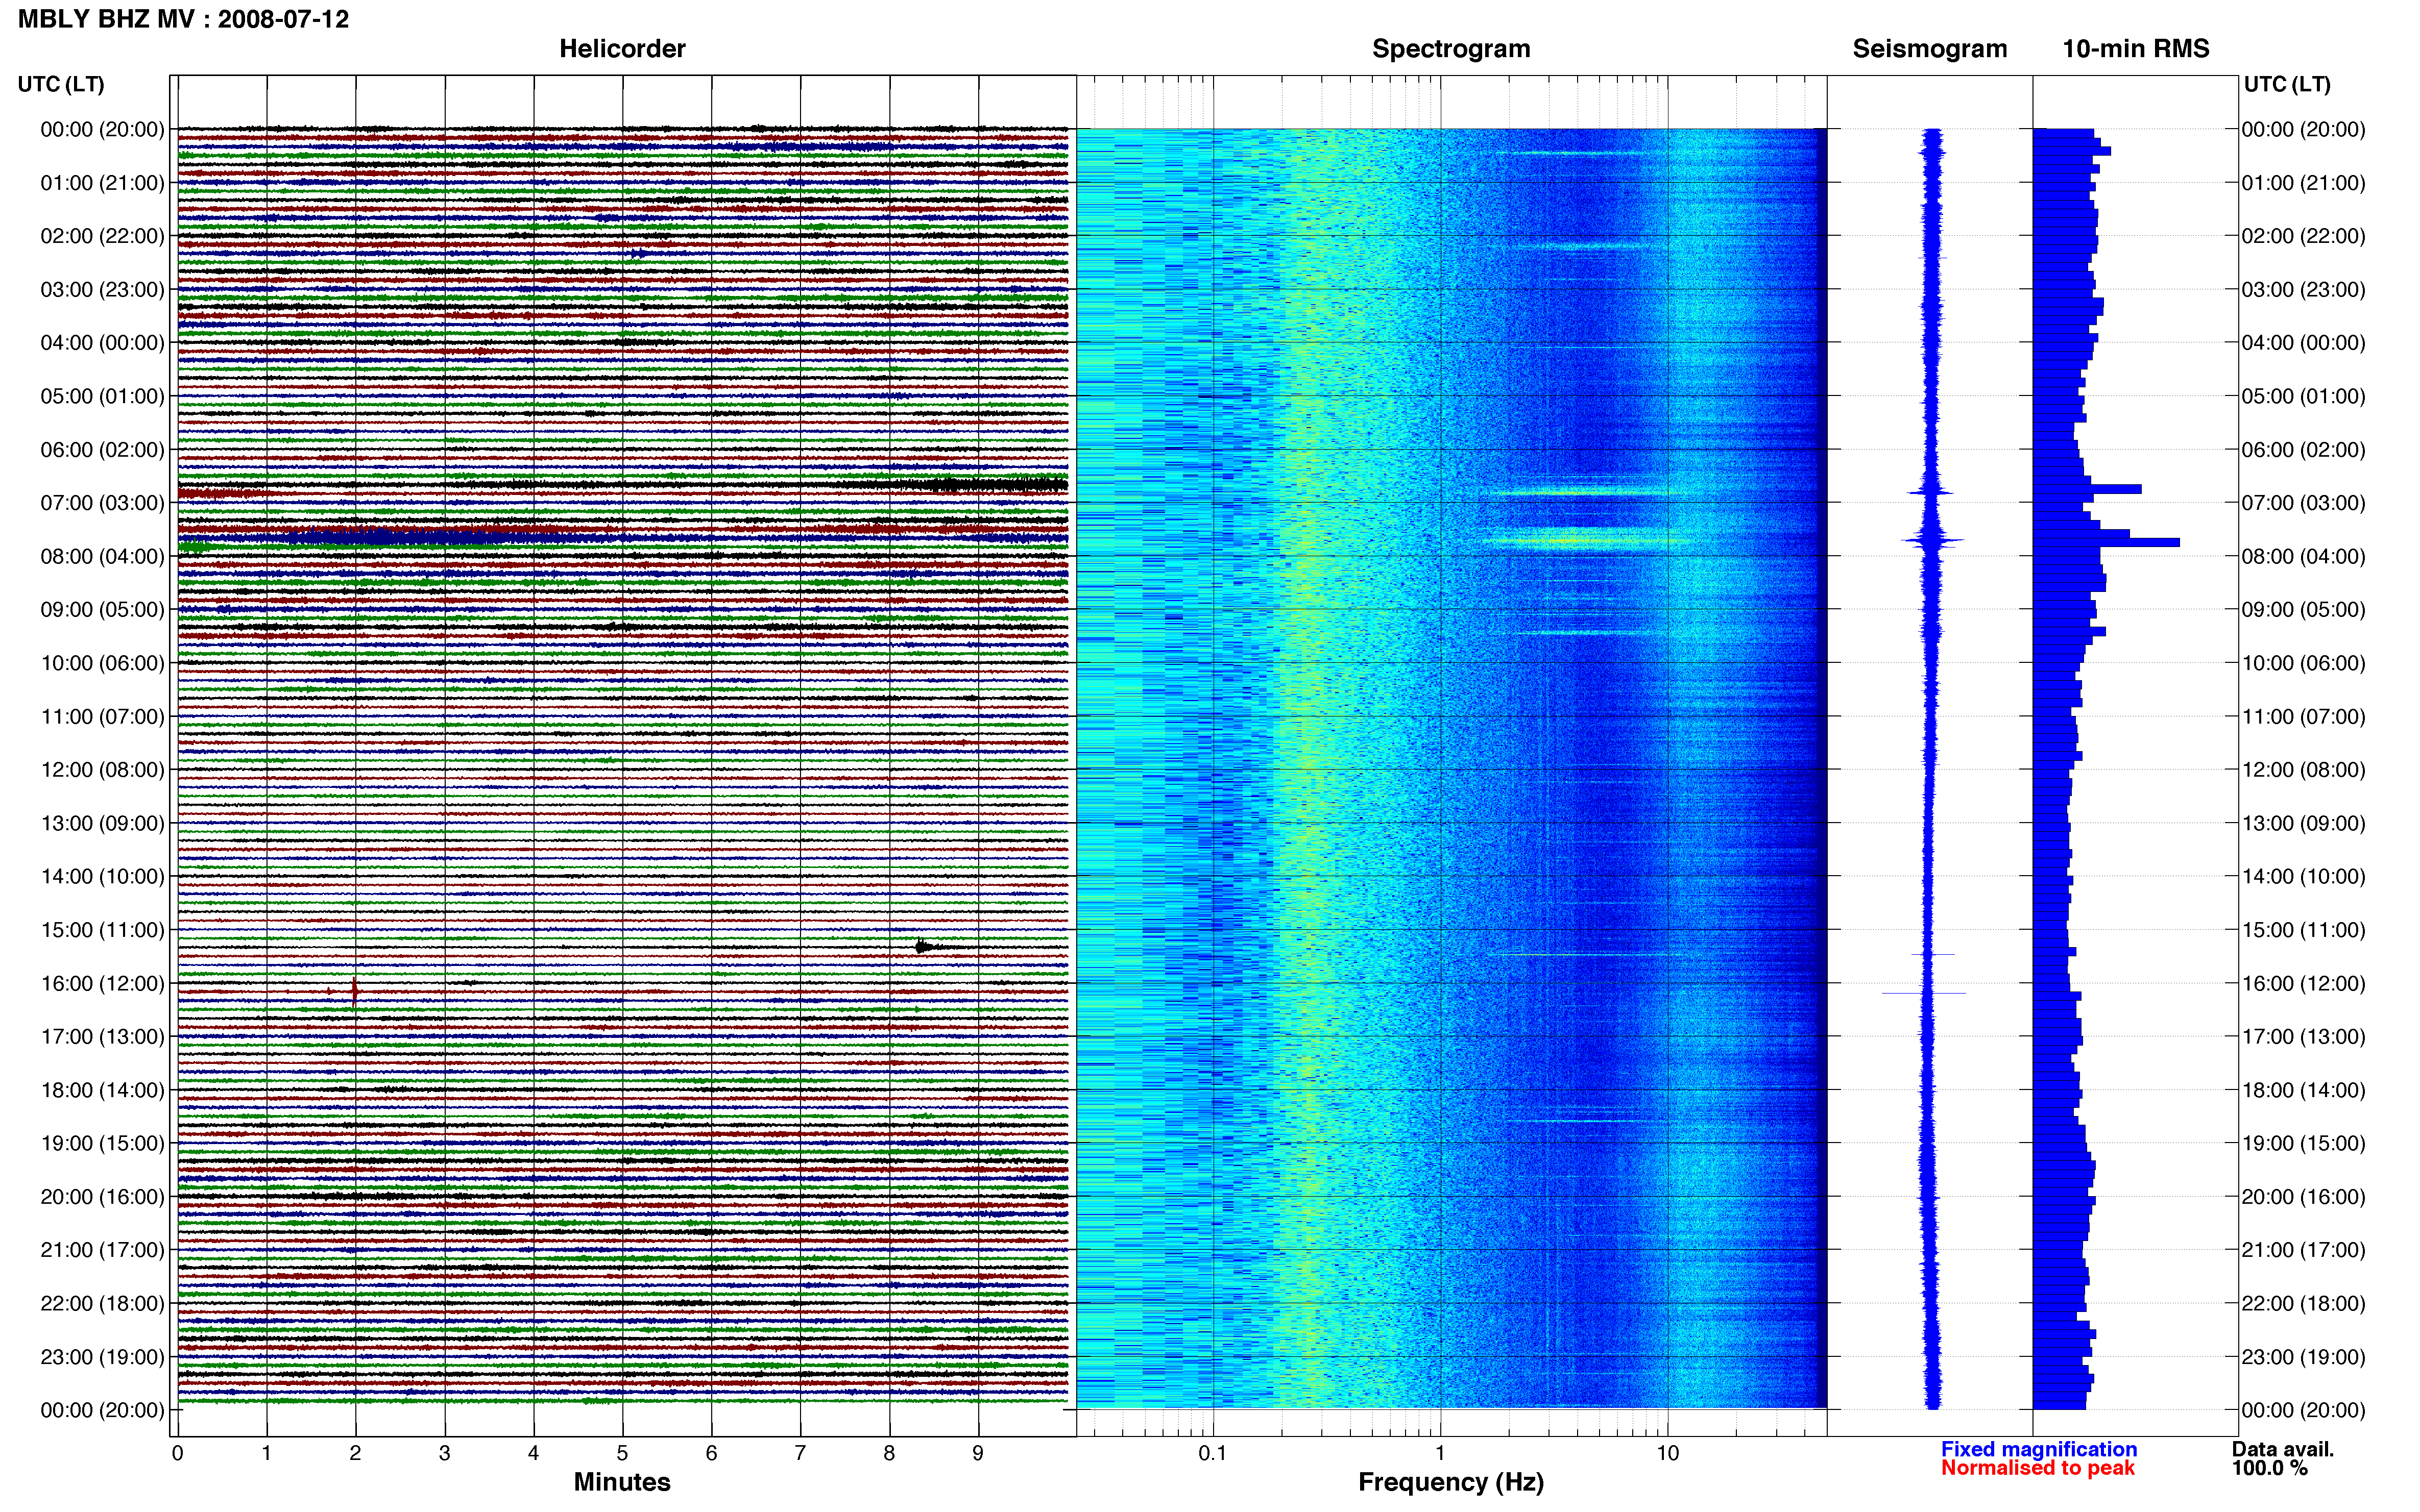Click minute tick label '5' under helicorder
Image resolution: width=2420 pixels, height=1512 pixels.
point(622,1453)
